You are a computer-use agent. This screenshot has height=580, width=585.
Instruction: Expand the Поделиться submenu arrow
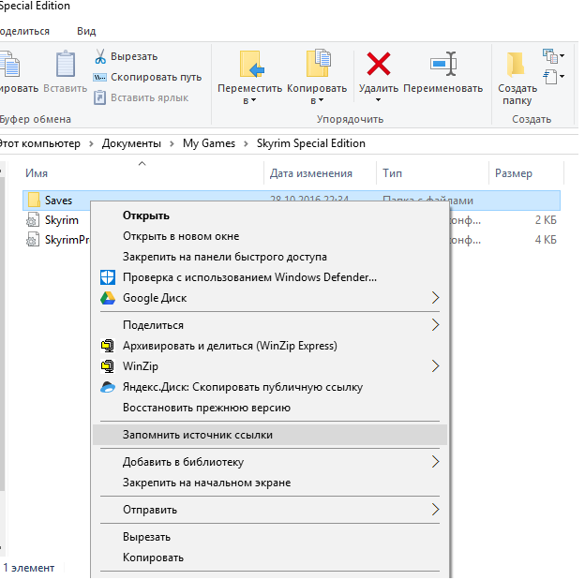pyautogui.click(x=435, y=325)
